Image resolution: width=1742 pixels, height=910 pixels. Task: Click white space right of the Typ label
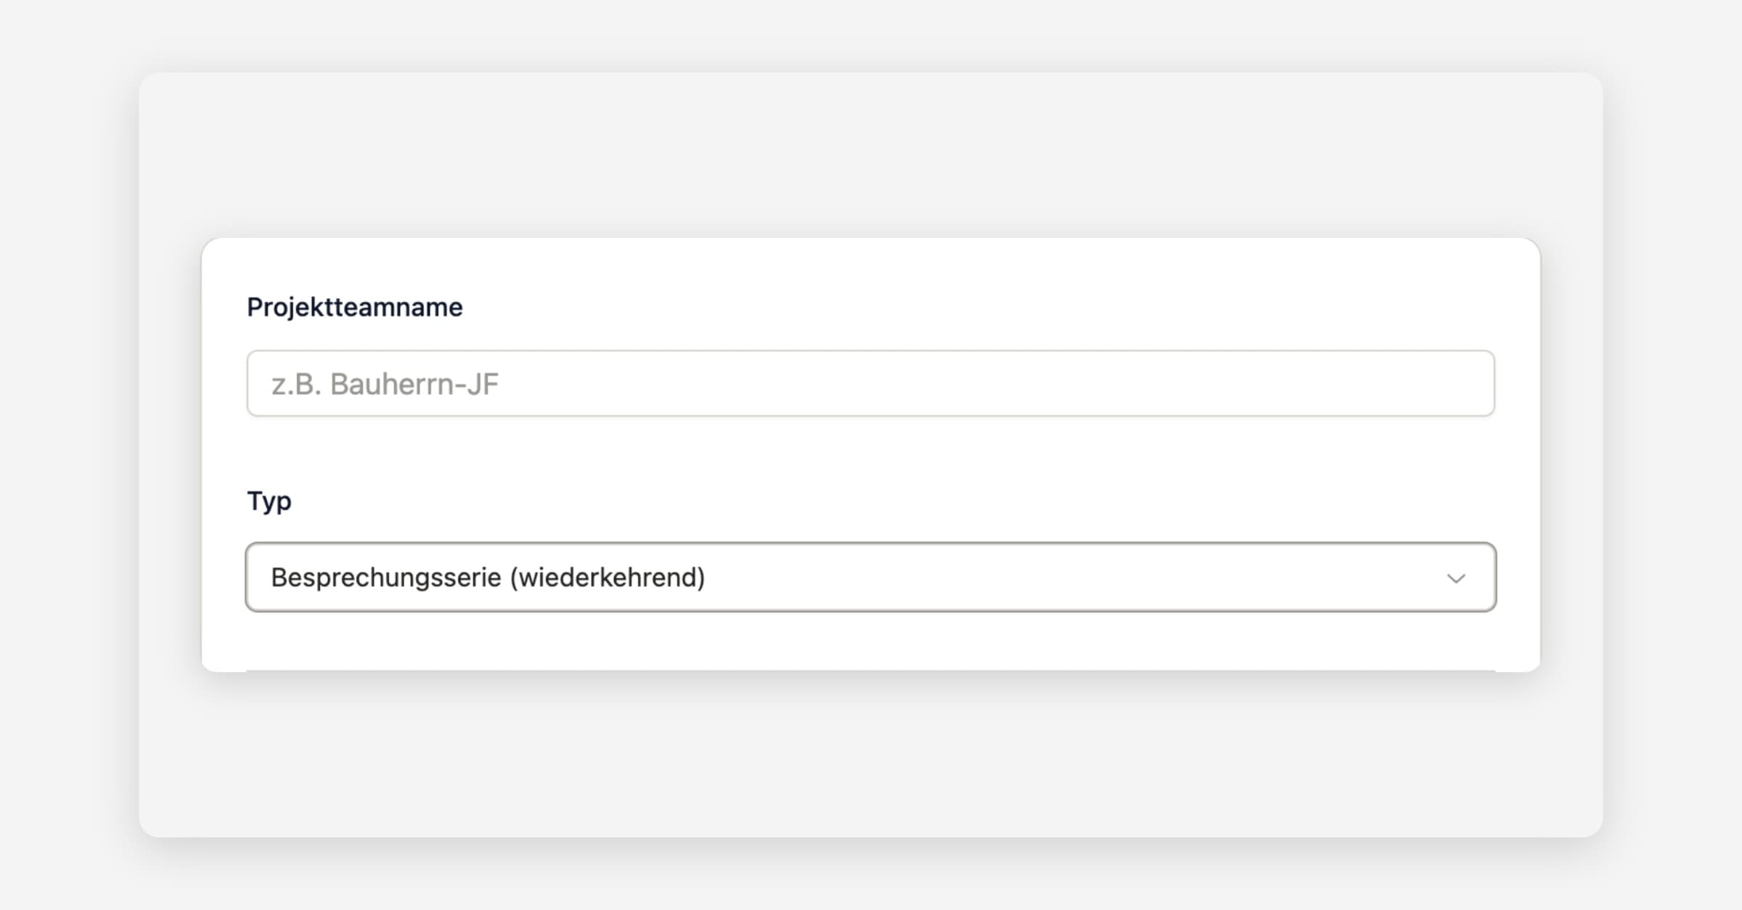(x=871, y=501)
